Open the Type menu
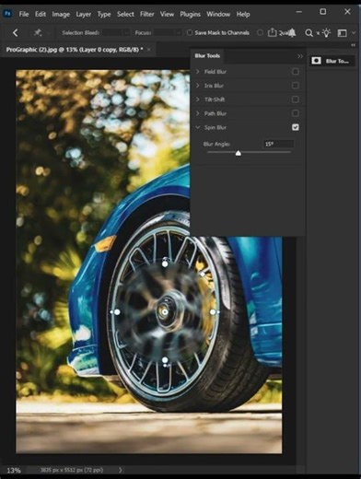 [104, 14]
